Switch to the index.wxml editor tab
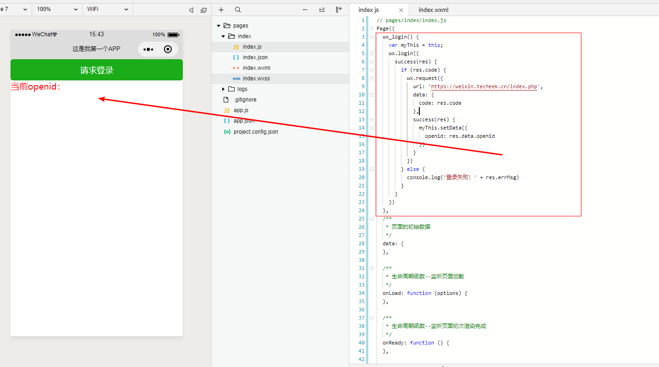659x367 pixels. click(433, 10)
